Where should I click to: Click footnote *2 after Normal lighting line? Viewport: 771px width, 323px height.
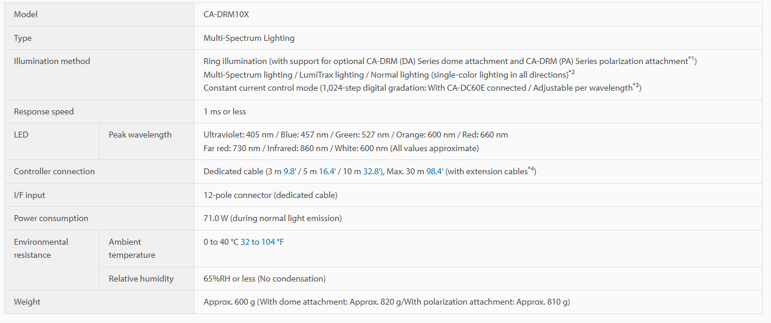coord(572,72)
